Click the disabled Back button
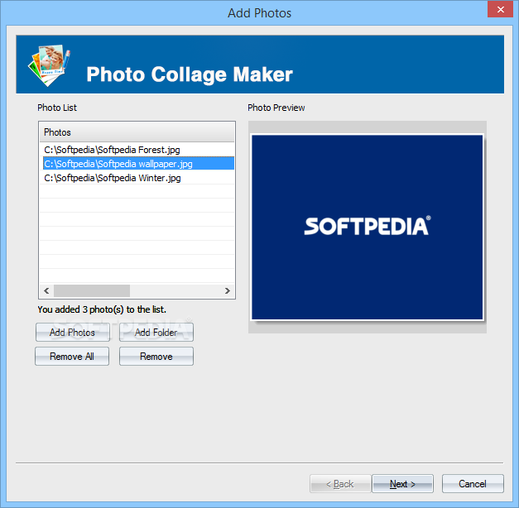Image resolution: width=519 pixels, height=508 pixels. (340, 484)
